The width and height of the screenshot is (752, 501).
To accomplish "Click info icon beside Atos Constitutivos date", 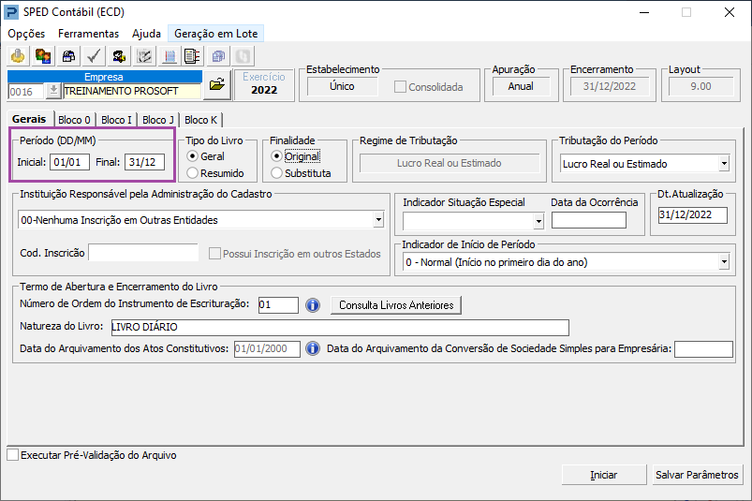I will pos(314,348).
